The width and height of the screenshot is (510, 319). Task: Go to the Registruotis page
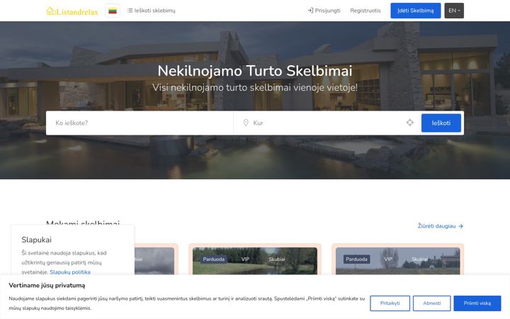tap(365, 11)
